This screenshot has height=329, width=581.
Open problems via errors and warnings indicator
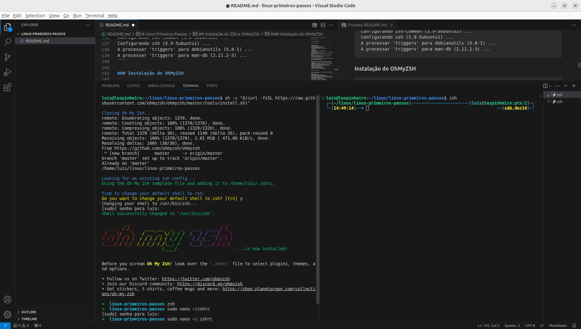click(21, 326)
